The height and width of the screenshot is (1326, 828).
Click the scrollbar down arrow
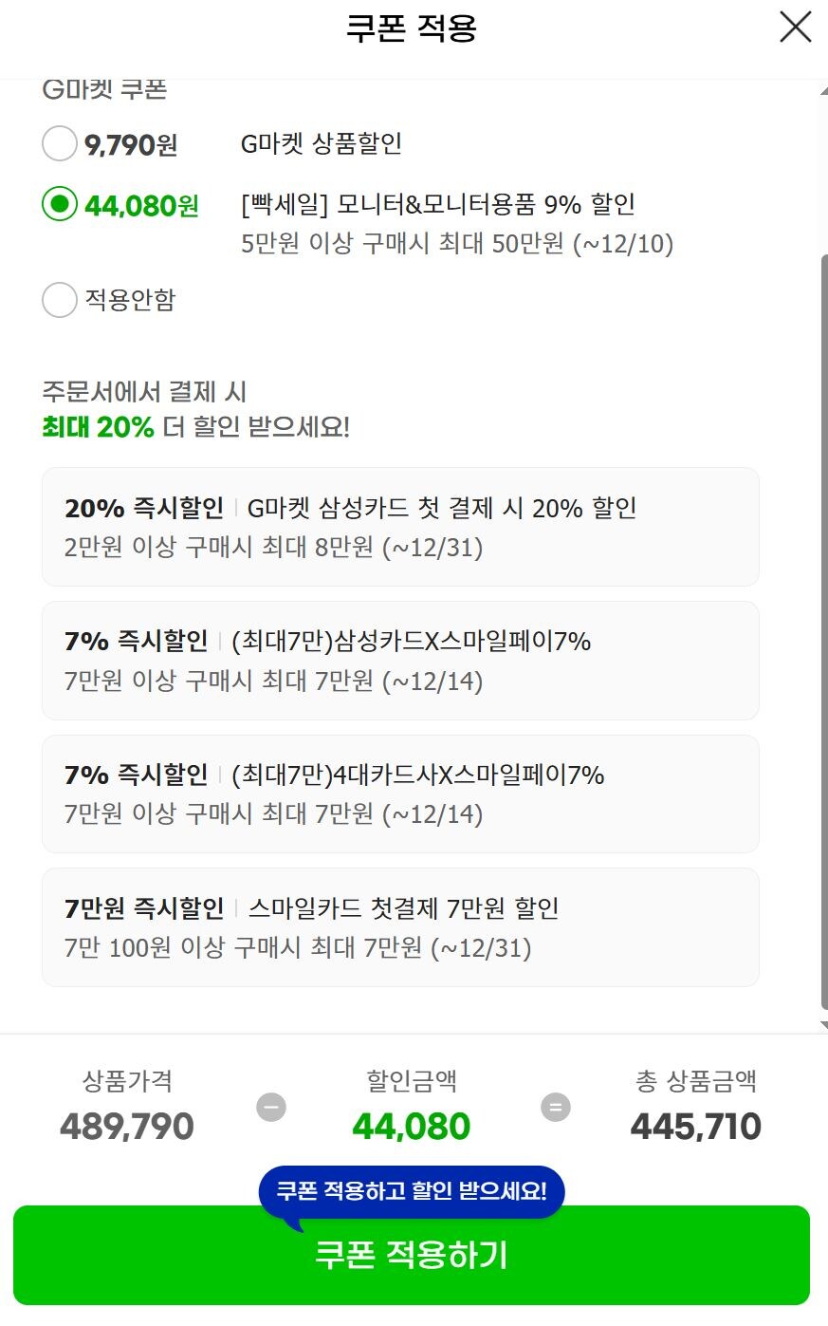822,1025
